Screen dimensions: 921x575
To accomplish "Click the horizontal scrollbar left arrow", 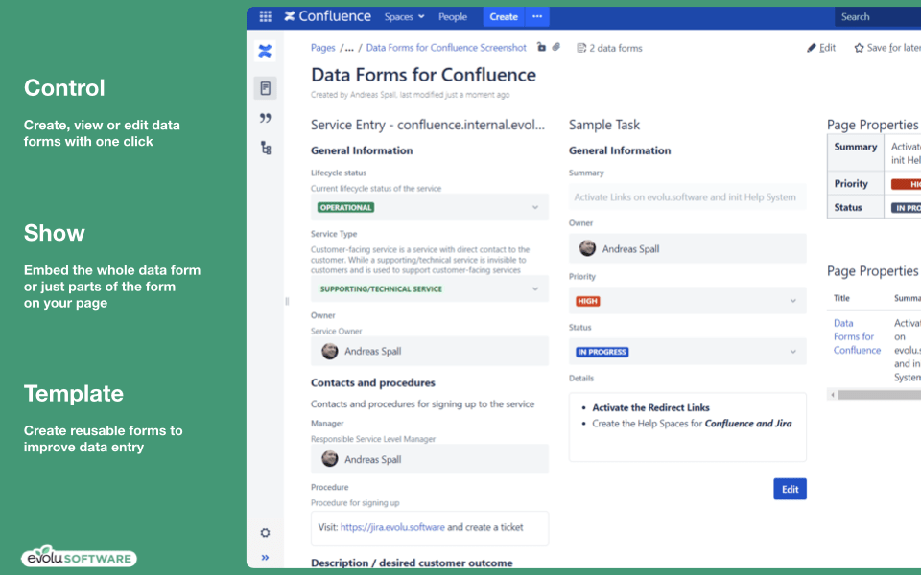I will coord(833,395).
